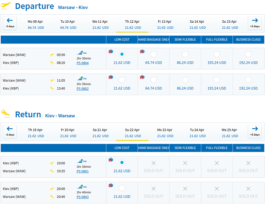Click no-baggage icon for return flight PS 0803
This screenshot has width=265, height=205.
(x=111, y=186)
